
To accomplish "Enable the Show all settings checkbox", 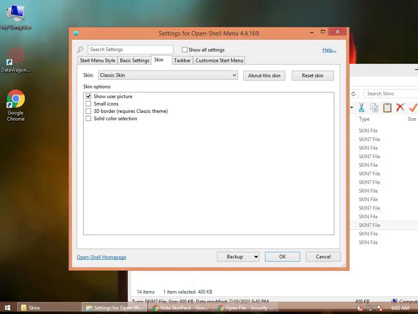I will (185, 49).
